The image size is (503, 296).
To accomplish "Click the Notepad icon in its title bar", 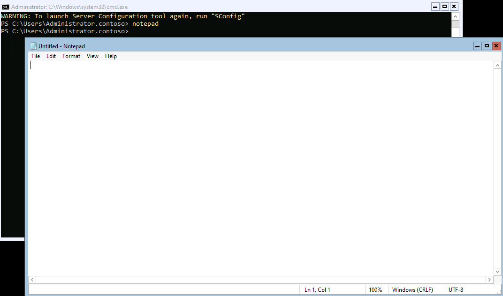I will 33,46.
